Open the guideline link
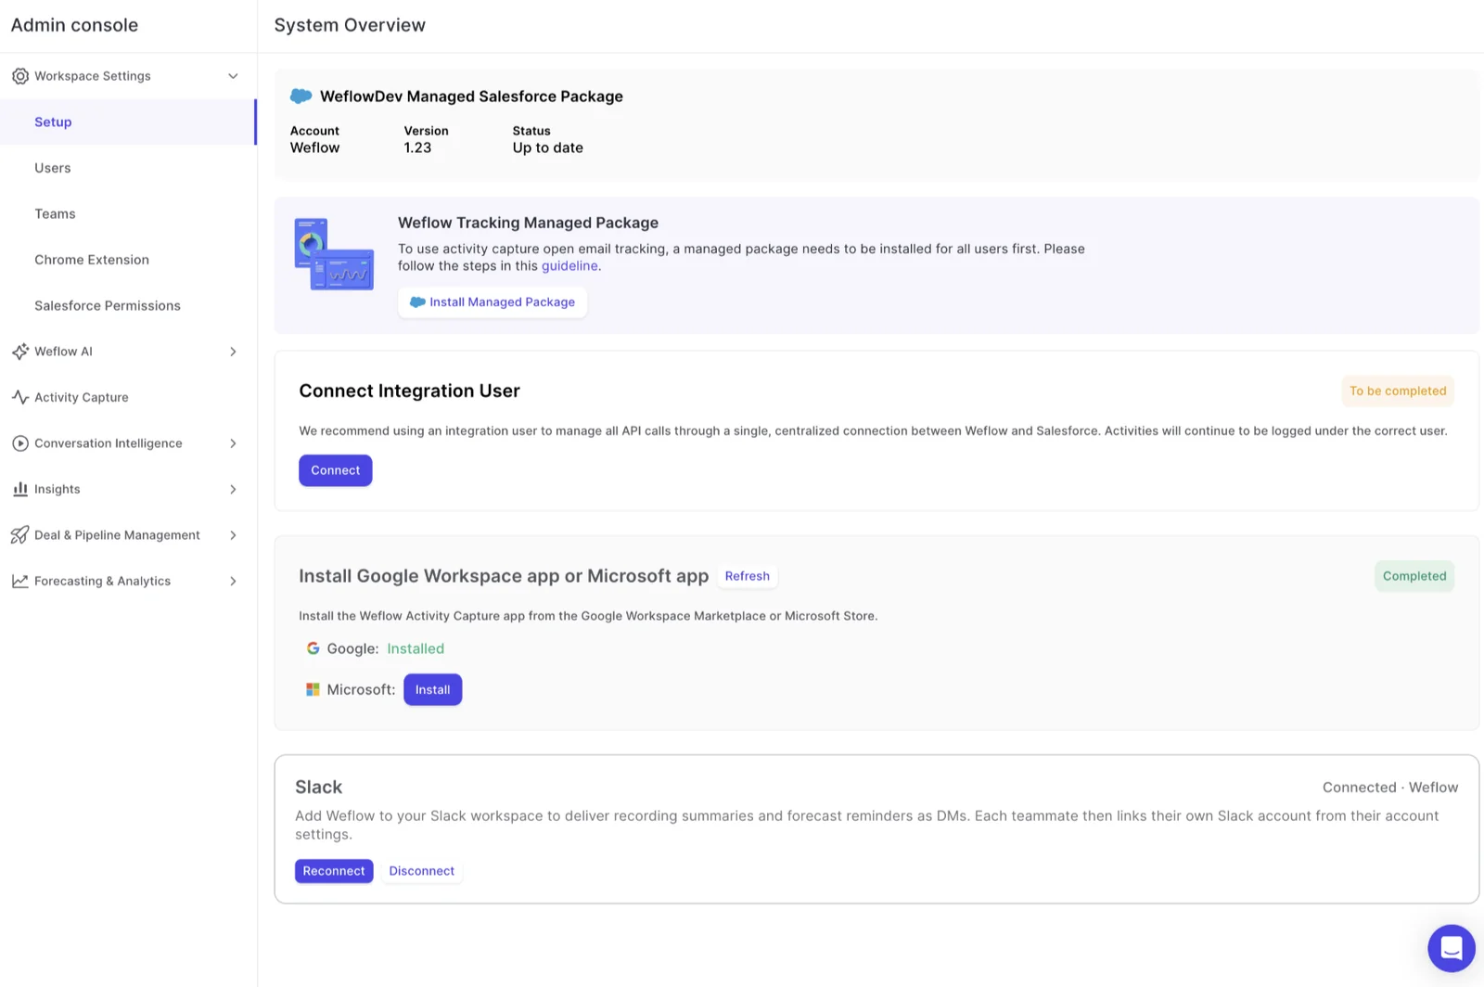Viewport: 1484px width, 987px height. pos(569,266)
